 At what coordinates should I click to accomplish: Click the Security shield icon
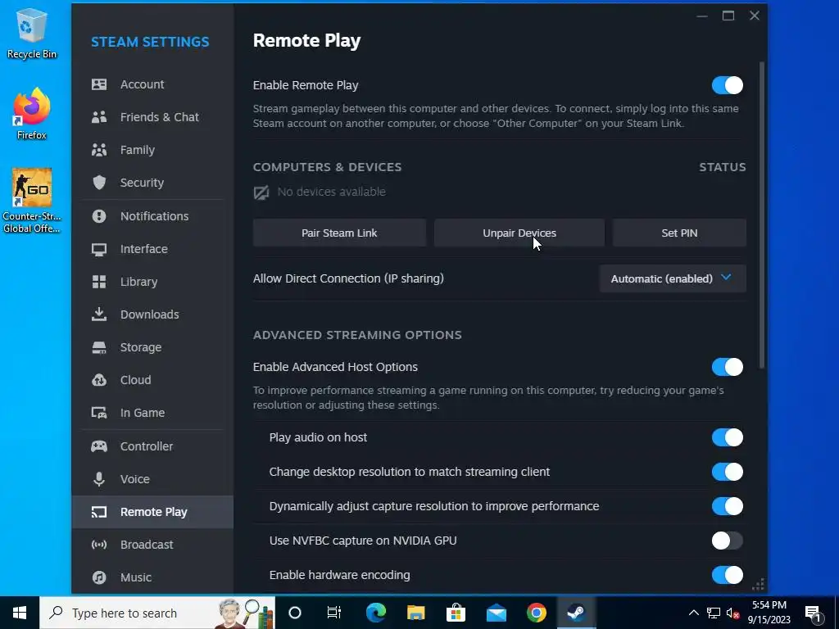tap(99, 183)
